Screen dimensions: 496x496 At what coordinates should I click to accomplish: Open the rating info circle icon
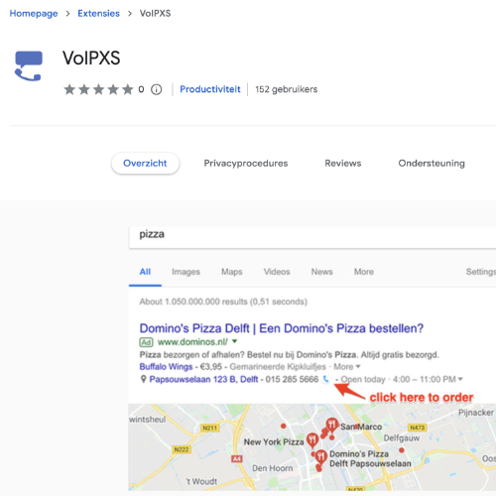point(157,89)
